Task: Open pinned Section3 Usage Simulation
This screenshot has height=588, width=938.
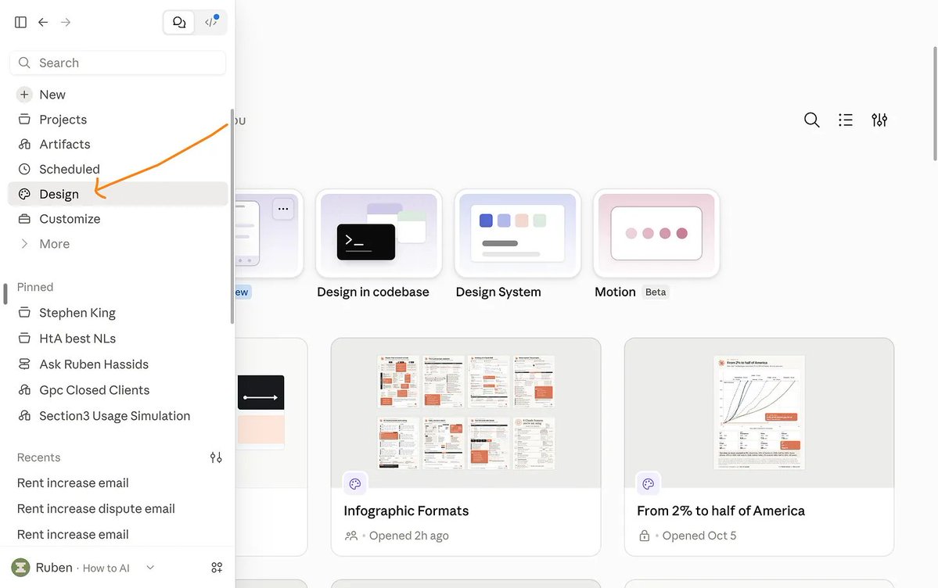Action: click(118, 416)
